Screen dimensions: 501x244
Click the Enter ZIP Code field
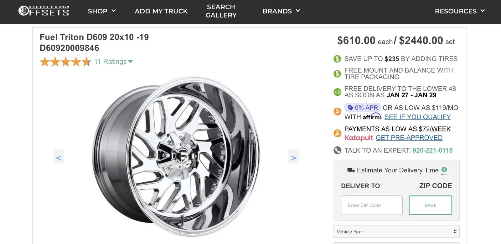point(372,205)
